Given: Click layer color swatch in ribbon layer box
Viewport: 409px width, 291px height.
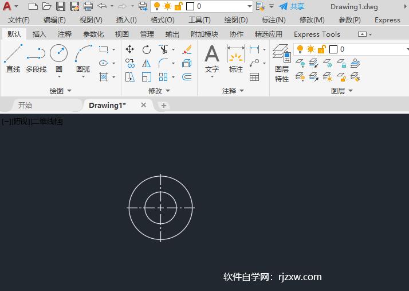Looking at the screenshot, I should (333, 49).
